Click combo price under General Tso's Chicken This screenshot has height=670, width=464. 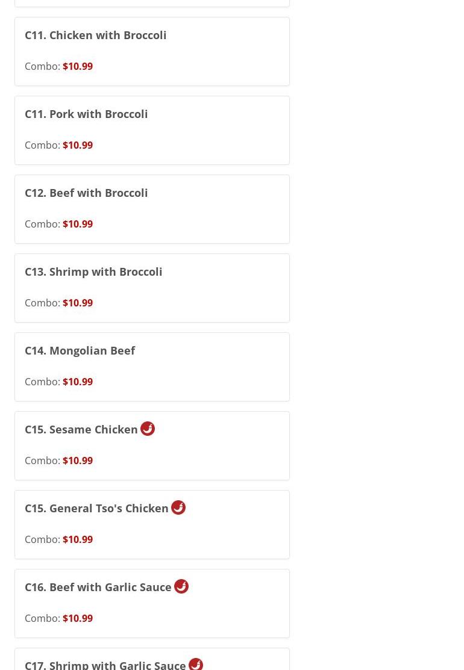(78, 539)
